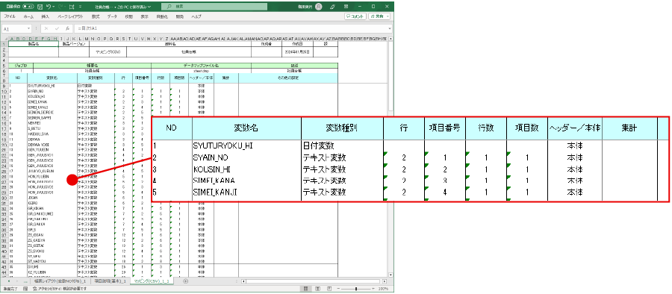
Task: Click the Redo arrow icon
Action: 60,7
